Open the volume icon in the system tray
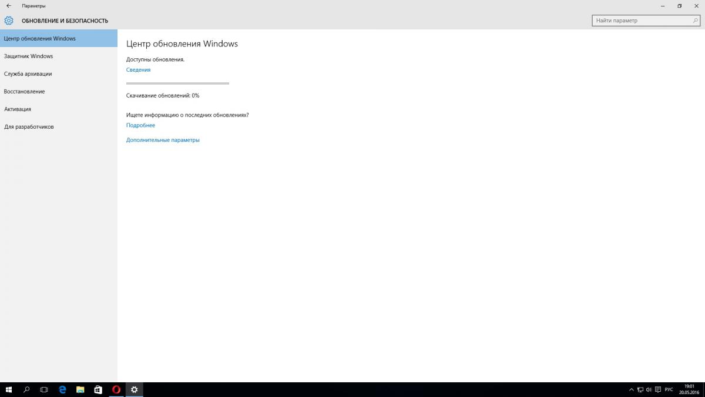 coord(649,389)
